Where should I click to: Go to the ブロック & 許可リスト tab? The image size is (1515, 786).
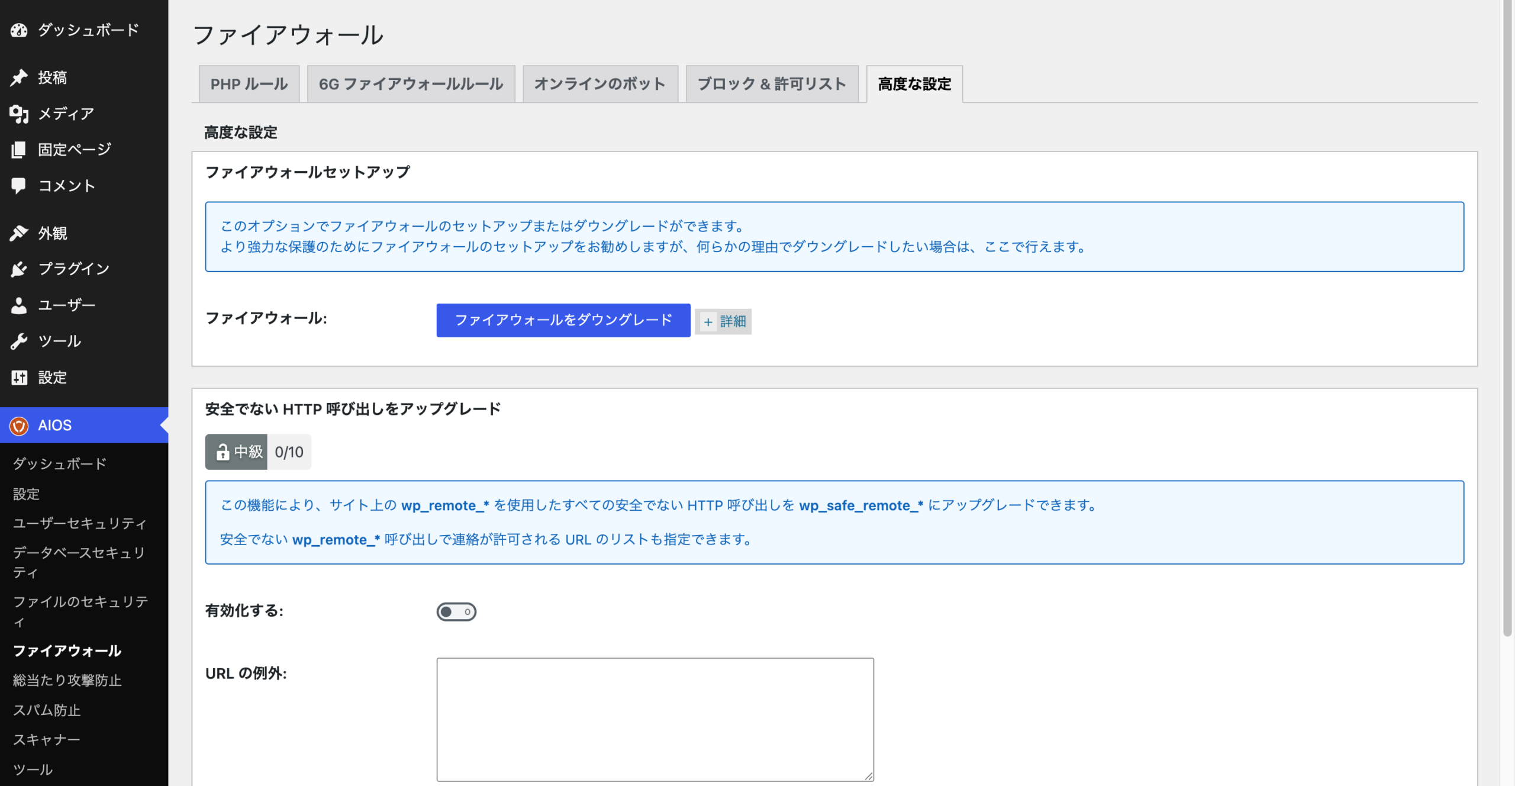pyautogui.click(x=772, y=84)
